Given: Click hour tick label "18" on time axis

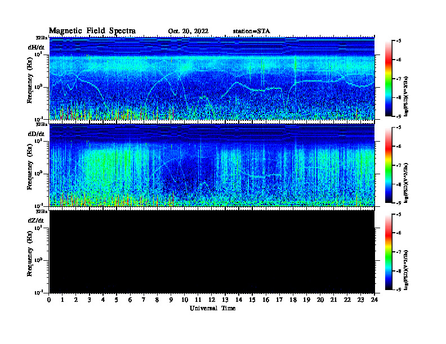Looking at the screenshot, I should [293, 300].
